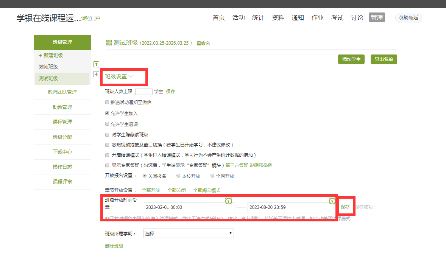The height and width of the screenshot is (263, 446).
Task: Check 对学生隐藏该班级 option
Action: click(x=107, y=134)
